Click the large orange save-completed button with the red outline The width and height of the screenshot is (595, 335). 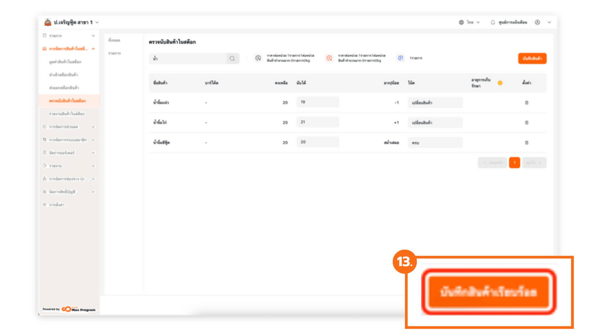488,292
